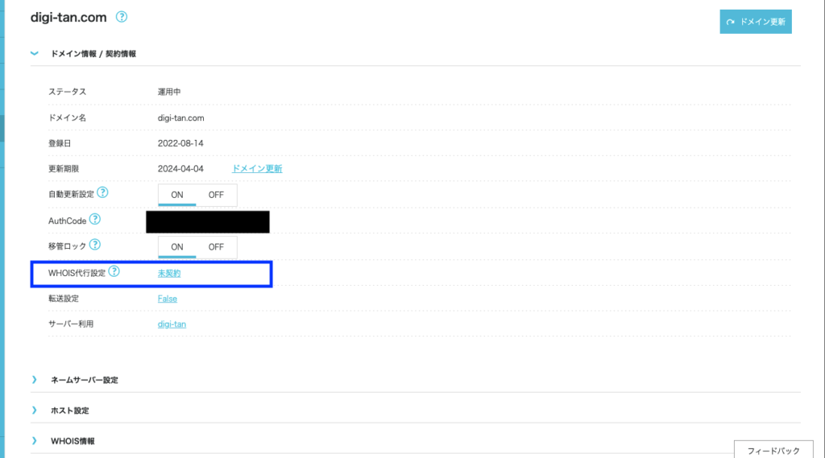
Task: Collapse the ドメイン情報 / 契約情報 section
Action: coord(35,54)
